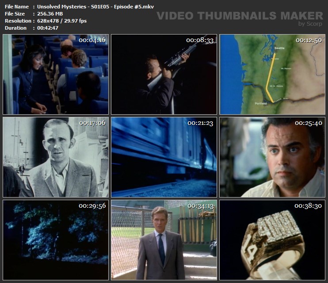This screenshot has height=283, width=328.
Task: Click the timestamp '00:34:13'
Action: 201,205
